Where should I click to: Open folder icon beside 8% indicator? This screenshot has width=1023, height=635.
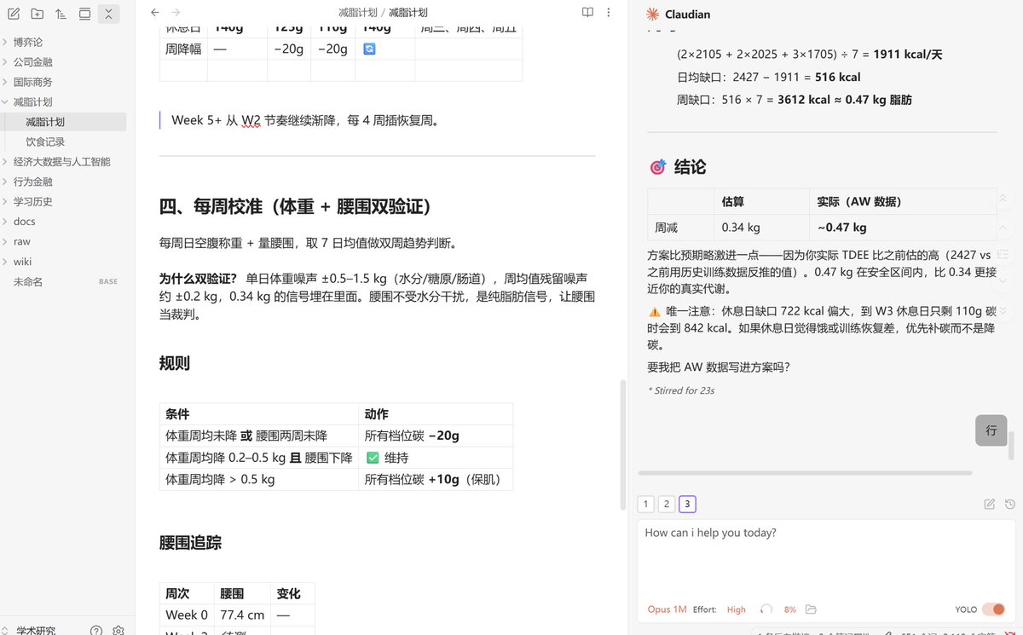(811, 609)
